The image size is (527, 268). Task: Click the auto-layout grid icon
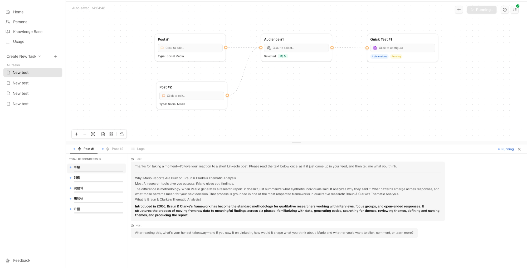[x=111, y=134]
